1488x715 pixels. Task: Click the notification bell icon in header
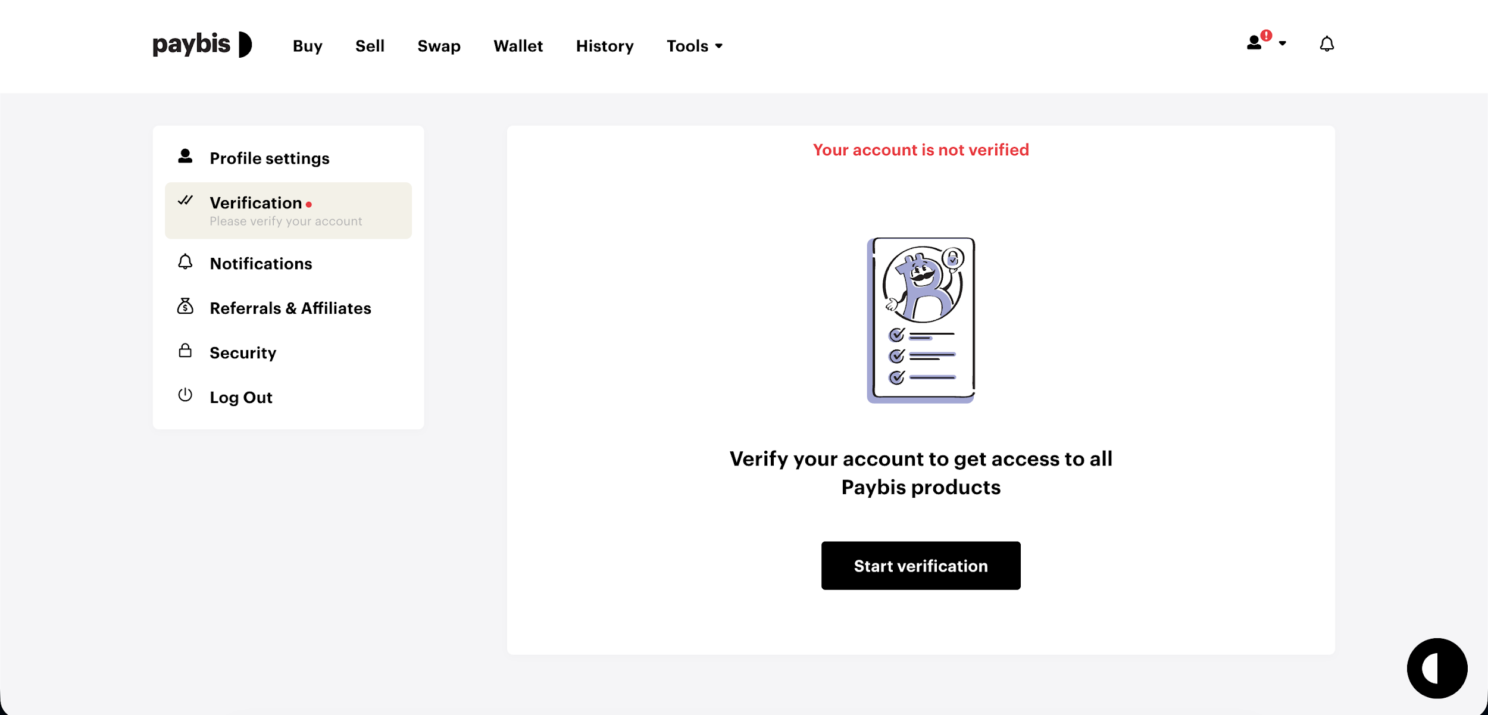click(x=1327, y=44)
